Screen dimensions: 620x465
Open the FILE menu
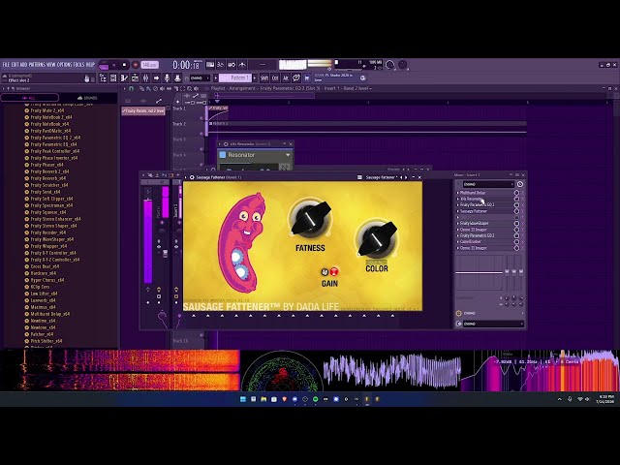coord(6,65)
